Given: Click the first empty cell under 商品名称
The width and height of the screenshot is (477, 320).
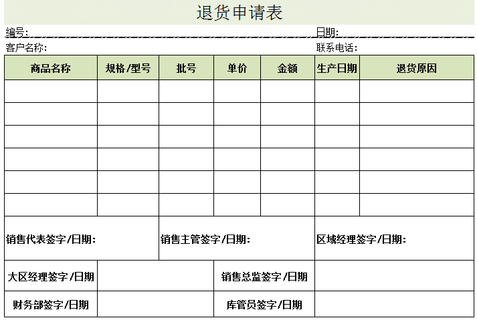Looking at the screenshot, I should 51,91.
